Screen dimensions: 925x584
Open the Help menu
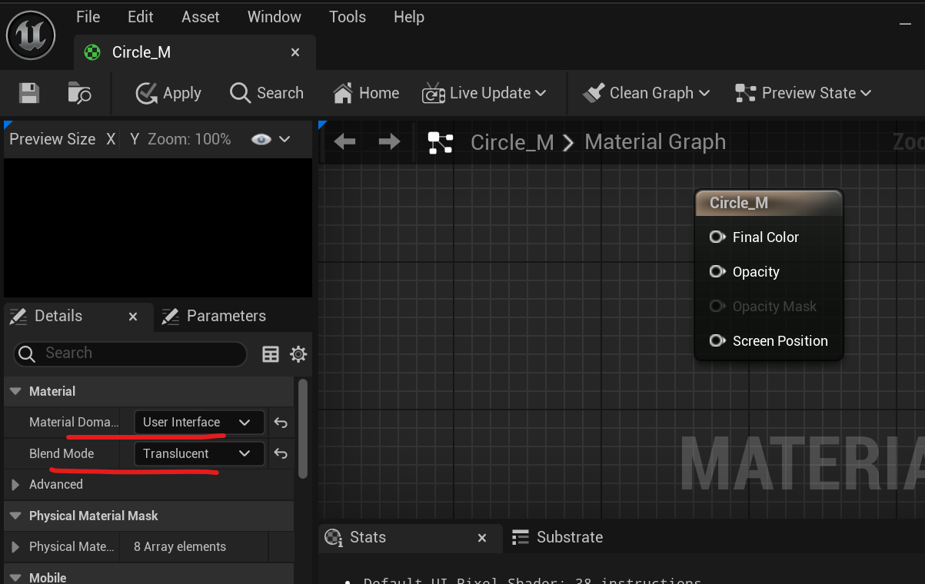point(409,17)
